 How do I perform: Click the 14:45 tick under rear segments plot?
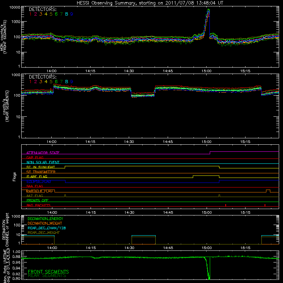click(x=168, y=142)
